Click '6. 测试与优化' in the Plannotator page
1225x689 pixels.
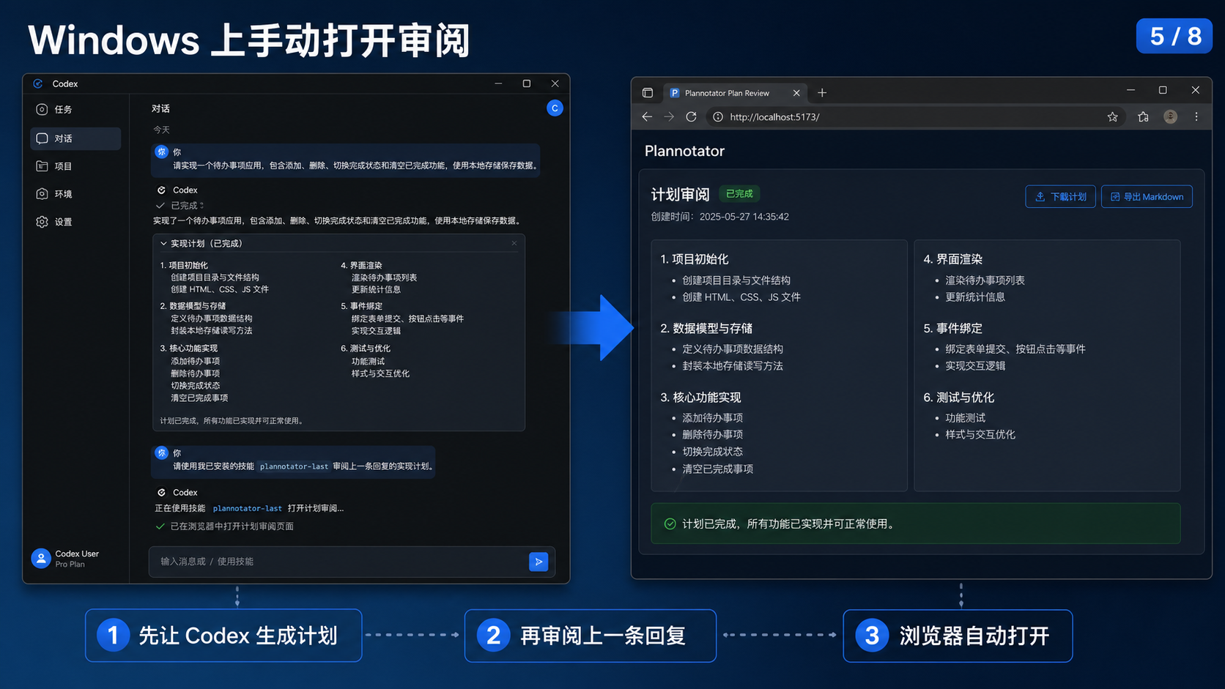click(x=959, y=398)
